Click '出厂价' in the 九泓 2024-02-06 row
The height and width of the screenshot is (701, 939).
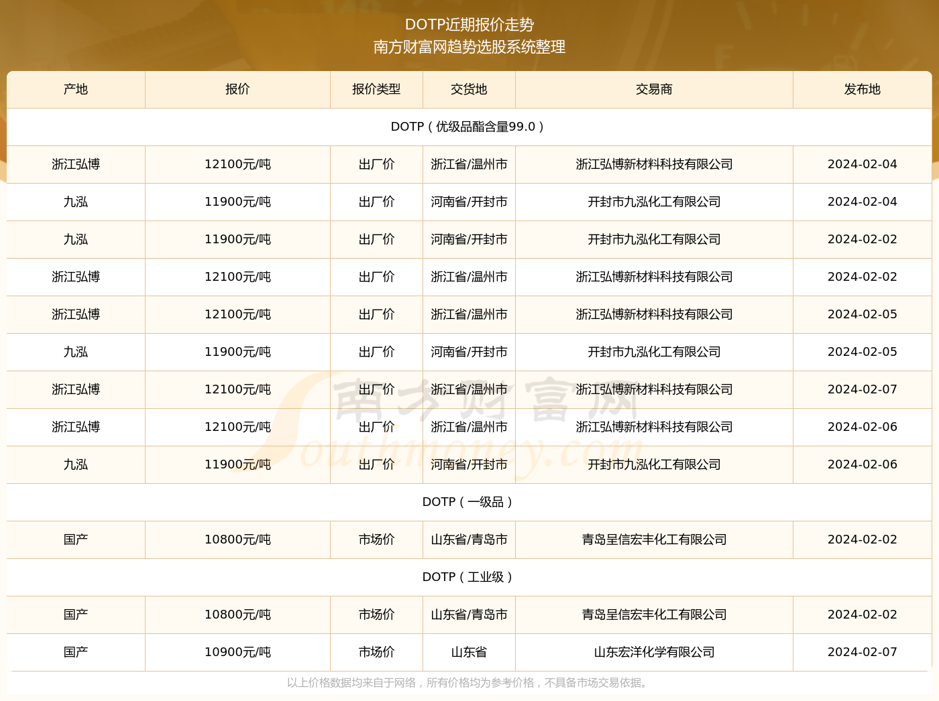376,464
